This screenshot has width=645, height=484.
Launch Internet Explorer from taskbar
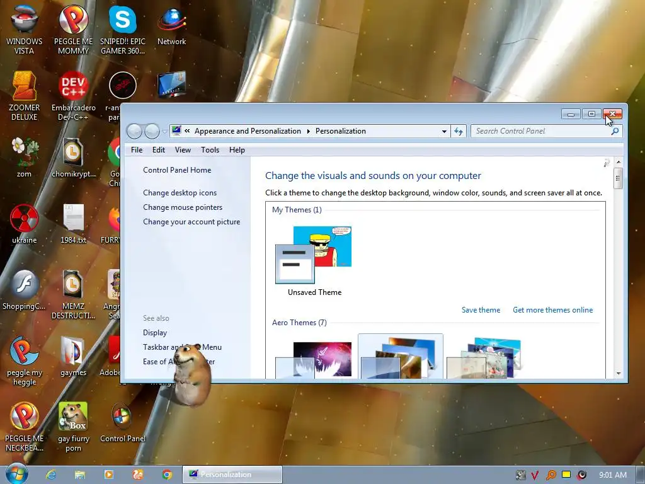point(50,475)
